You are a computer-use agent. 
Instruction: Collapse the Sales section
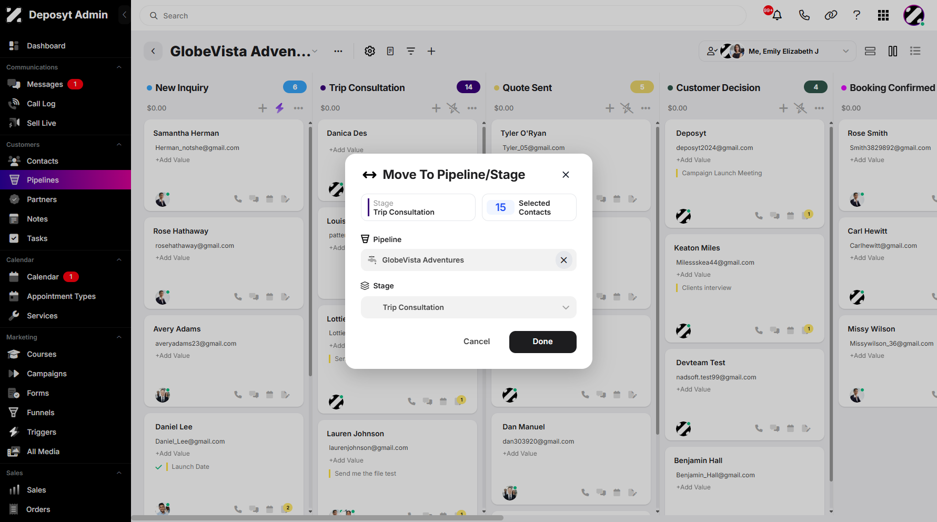click(x=119, y=473)
